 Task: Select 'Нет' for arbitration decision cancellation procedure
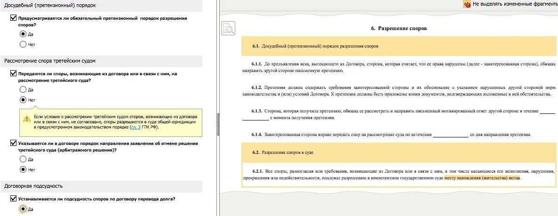(x=23, y=169)
